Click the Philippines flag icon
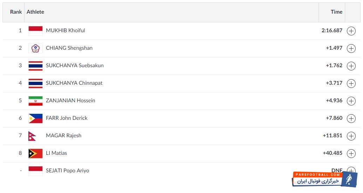Screen dimensions: 363x193 [x=35, y=118]
